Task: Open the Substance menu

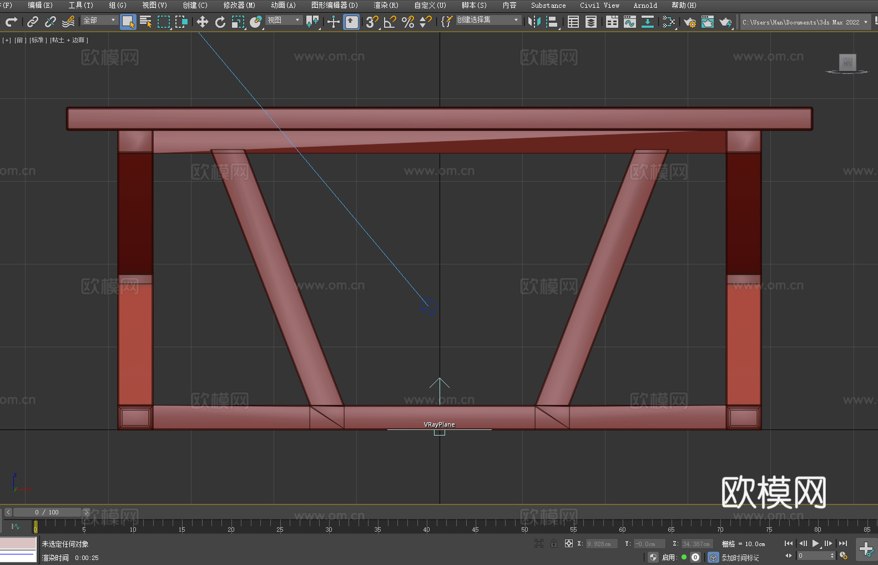Action: click(548, 5)
